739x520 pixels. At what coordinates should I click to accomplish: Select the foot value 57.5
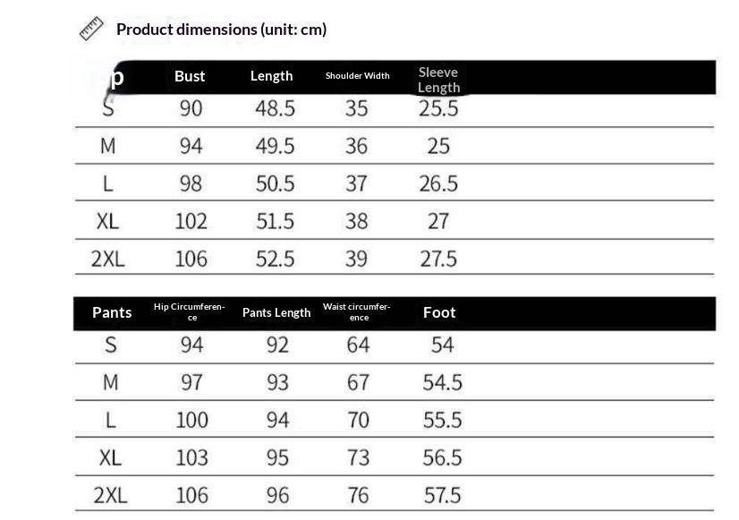[x=442, y=495]
